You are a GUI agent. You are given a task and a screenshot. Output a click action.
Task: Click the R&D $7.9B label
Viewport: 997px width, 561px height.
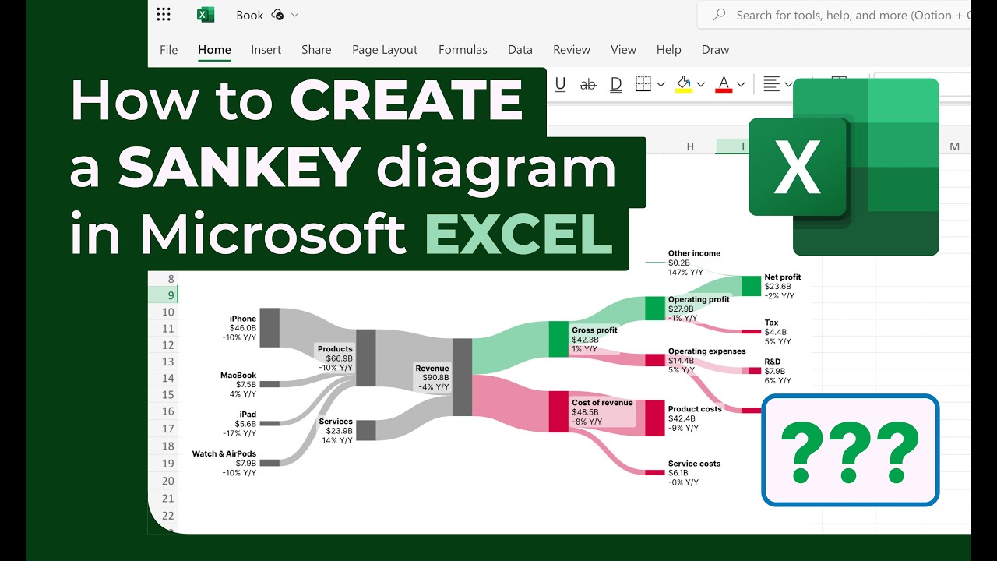pos(777,371)
